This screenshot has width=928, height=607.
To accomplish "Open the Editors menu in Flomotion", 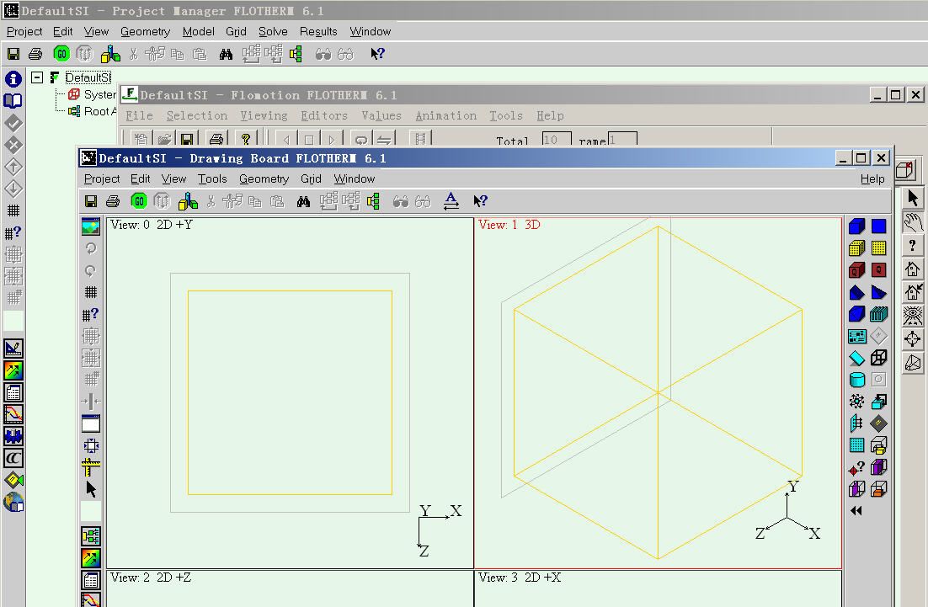I will click(323, 115).
